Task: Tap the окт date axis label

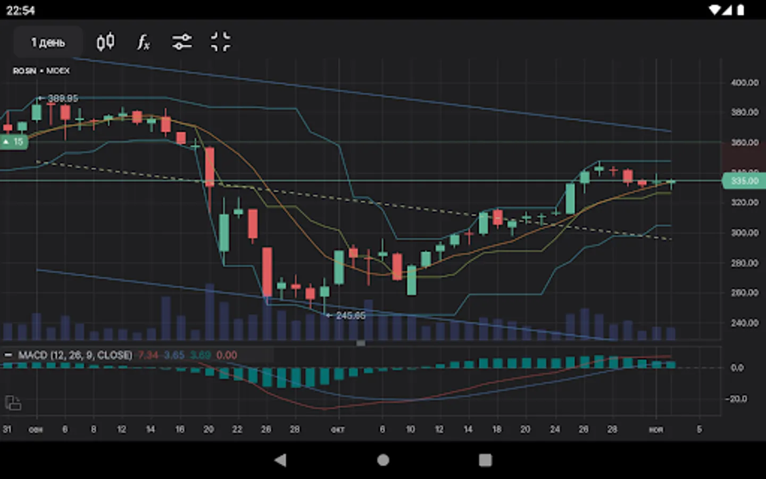Action: click(338, 429)
